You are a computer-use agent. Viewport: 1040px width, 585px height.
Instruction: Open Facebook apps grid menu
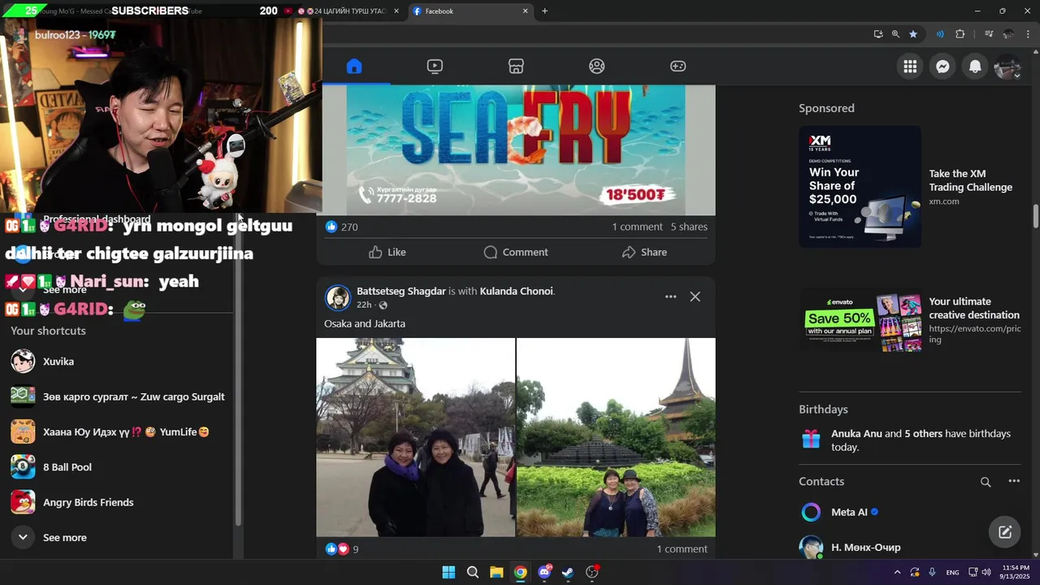pyautogui.click(x=910, y=67)
